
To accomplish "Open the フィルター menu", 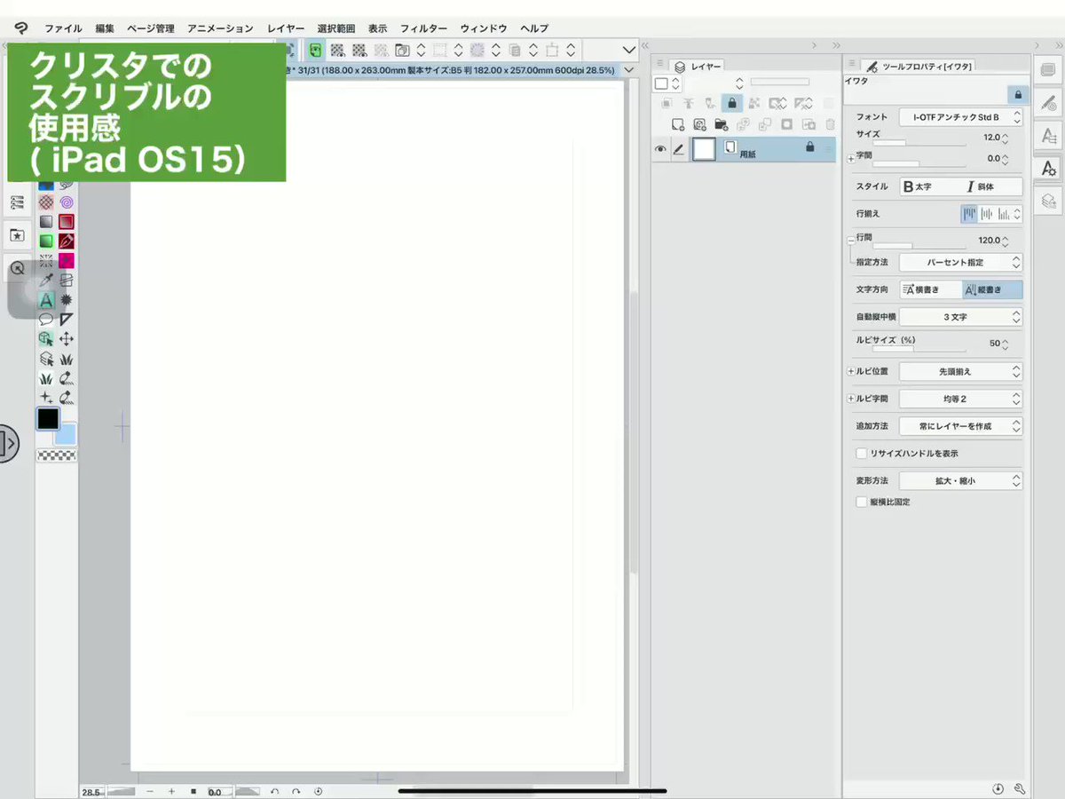I will pos(422,28).
